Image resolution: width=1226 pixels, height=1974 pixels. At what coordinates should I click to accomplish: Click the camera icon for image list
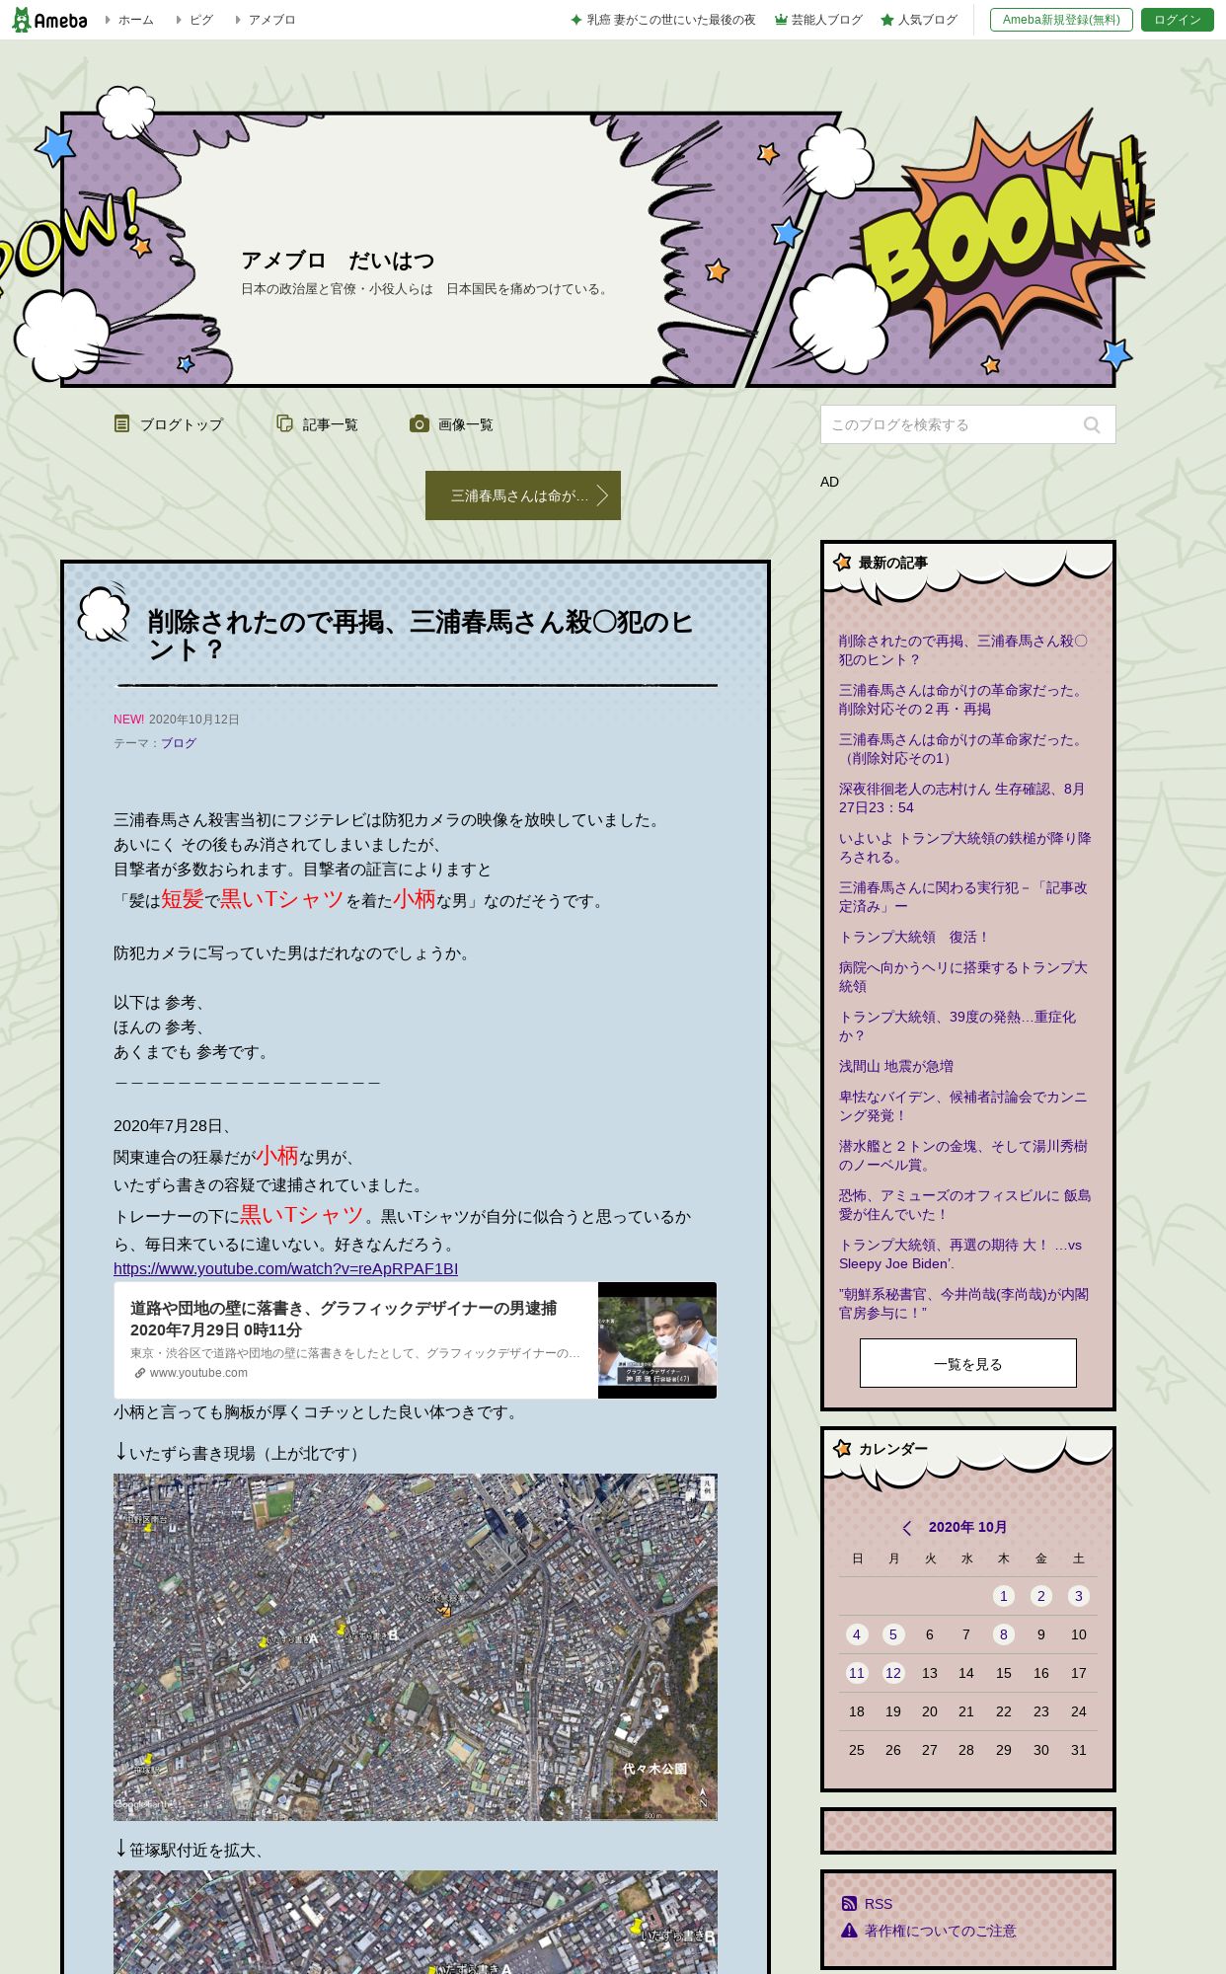pyautogui.click(x=420, y=423)
